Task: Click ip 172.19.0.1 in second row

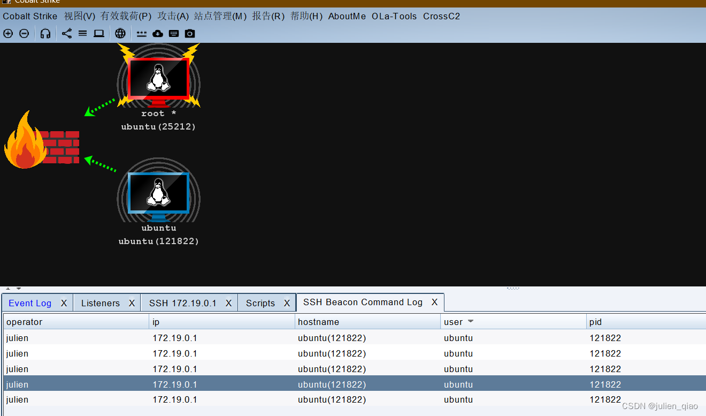Action: 175,353
